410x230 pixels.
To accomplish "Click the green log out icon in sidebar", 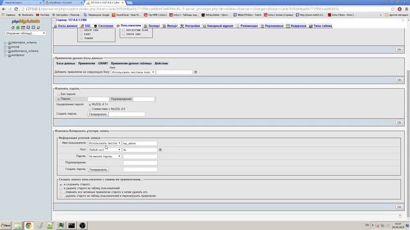I will pyautogui.click(x=18, y=27).
